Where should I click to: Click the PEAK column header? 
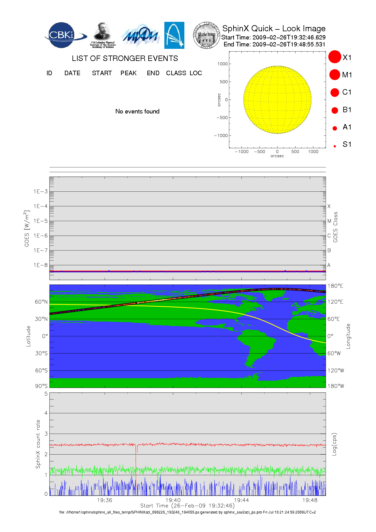(129, 73)
